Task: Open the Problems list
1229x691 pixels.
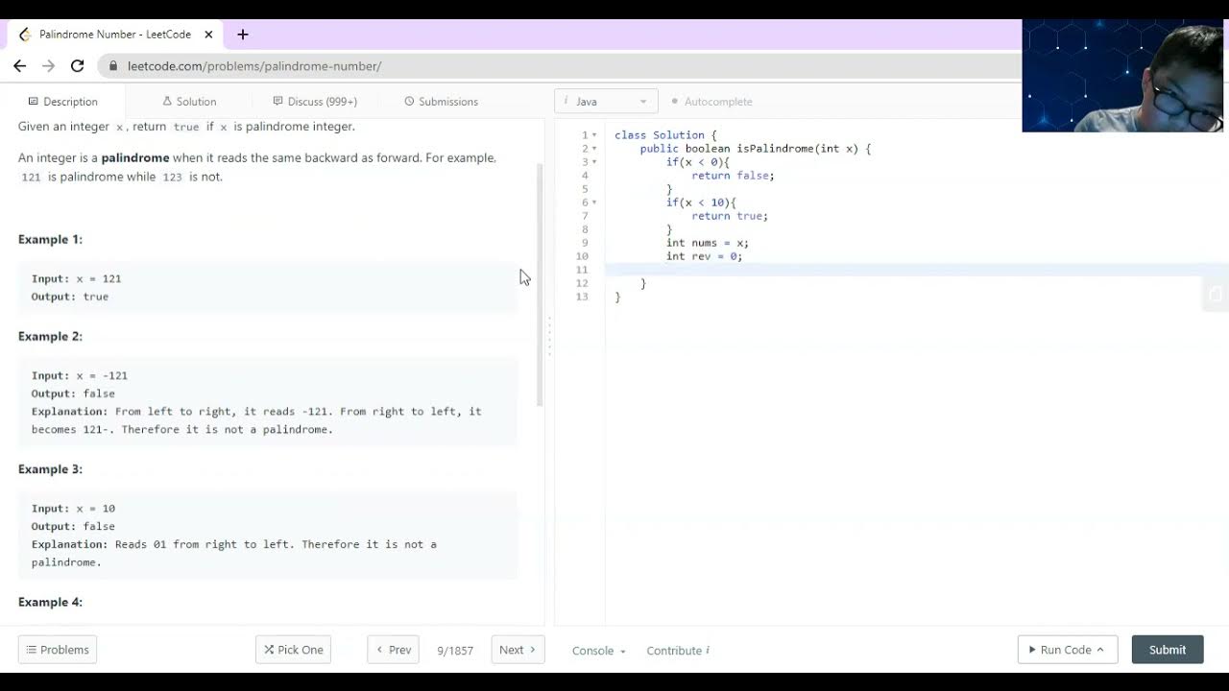Action: (58, 650)
